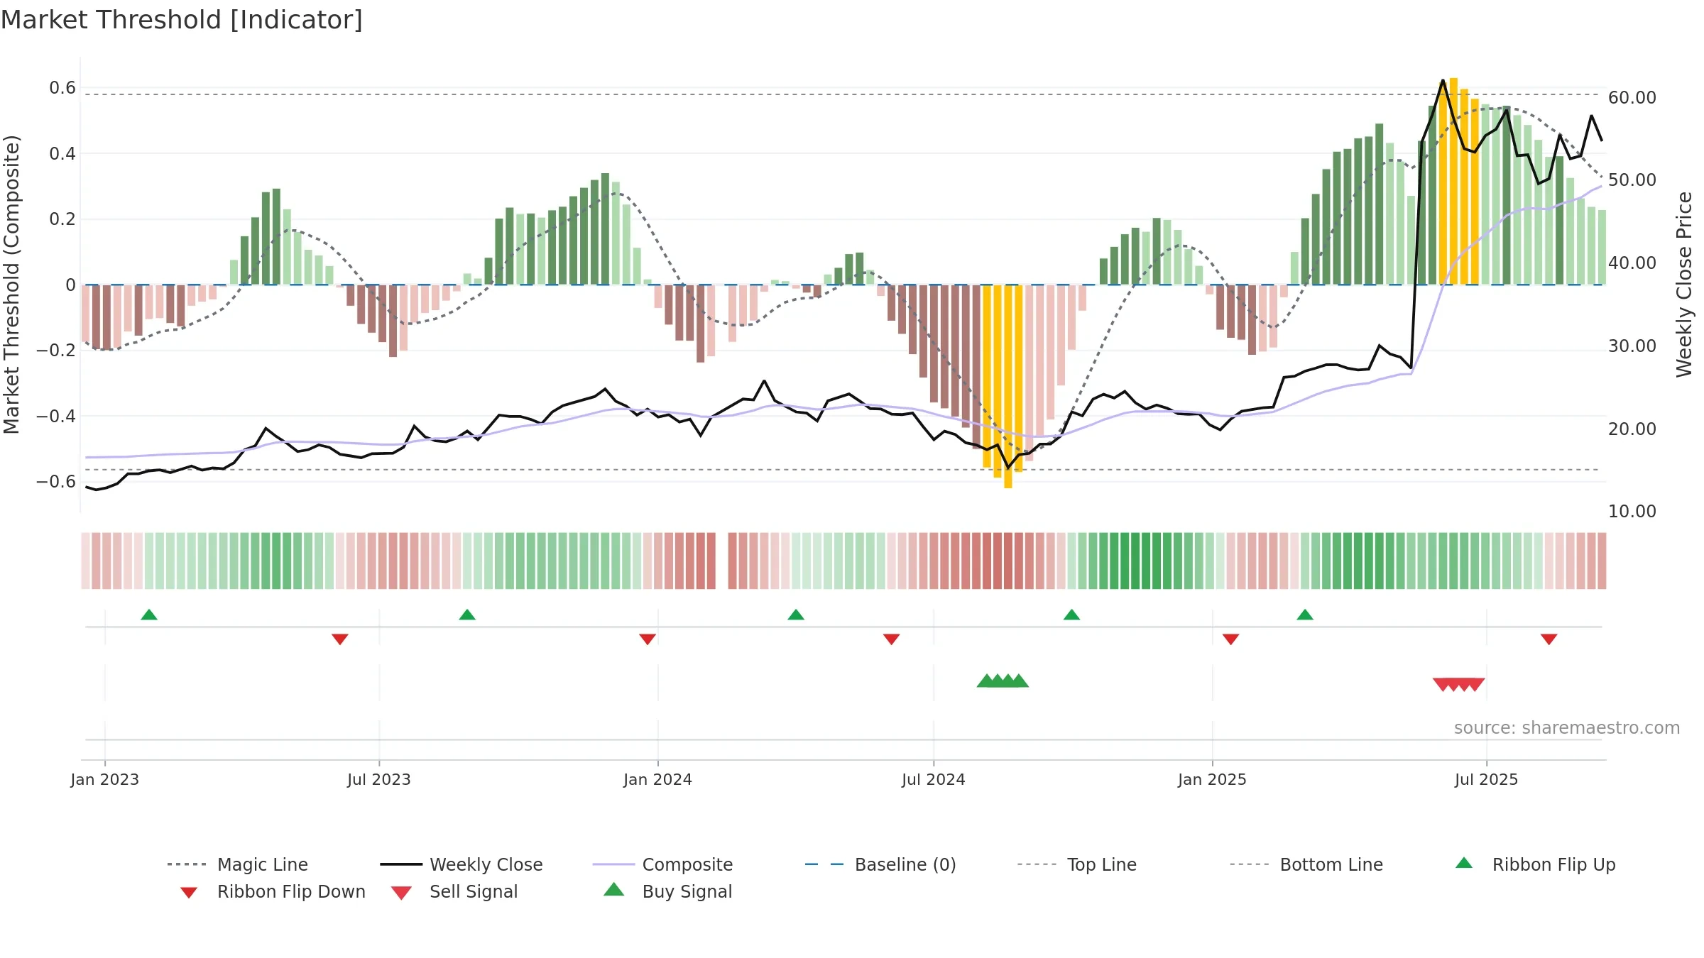The height and width of the screenshot is (958, 1704).
Task: Click the 30.00 price tick on the right axis
Action: point(1632,346)
